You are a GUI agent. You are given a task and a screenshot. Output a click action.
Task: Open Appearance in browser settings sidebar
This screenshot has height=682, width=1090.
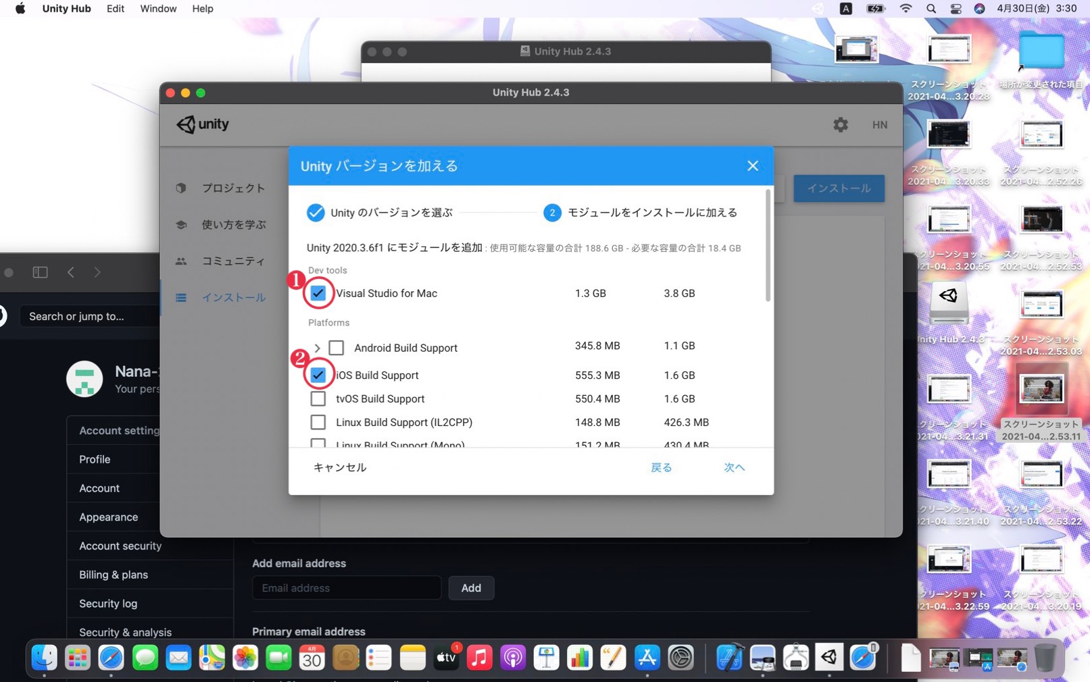click(108, 517)
